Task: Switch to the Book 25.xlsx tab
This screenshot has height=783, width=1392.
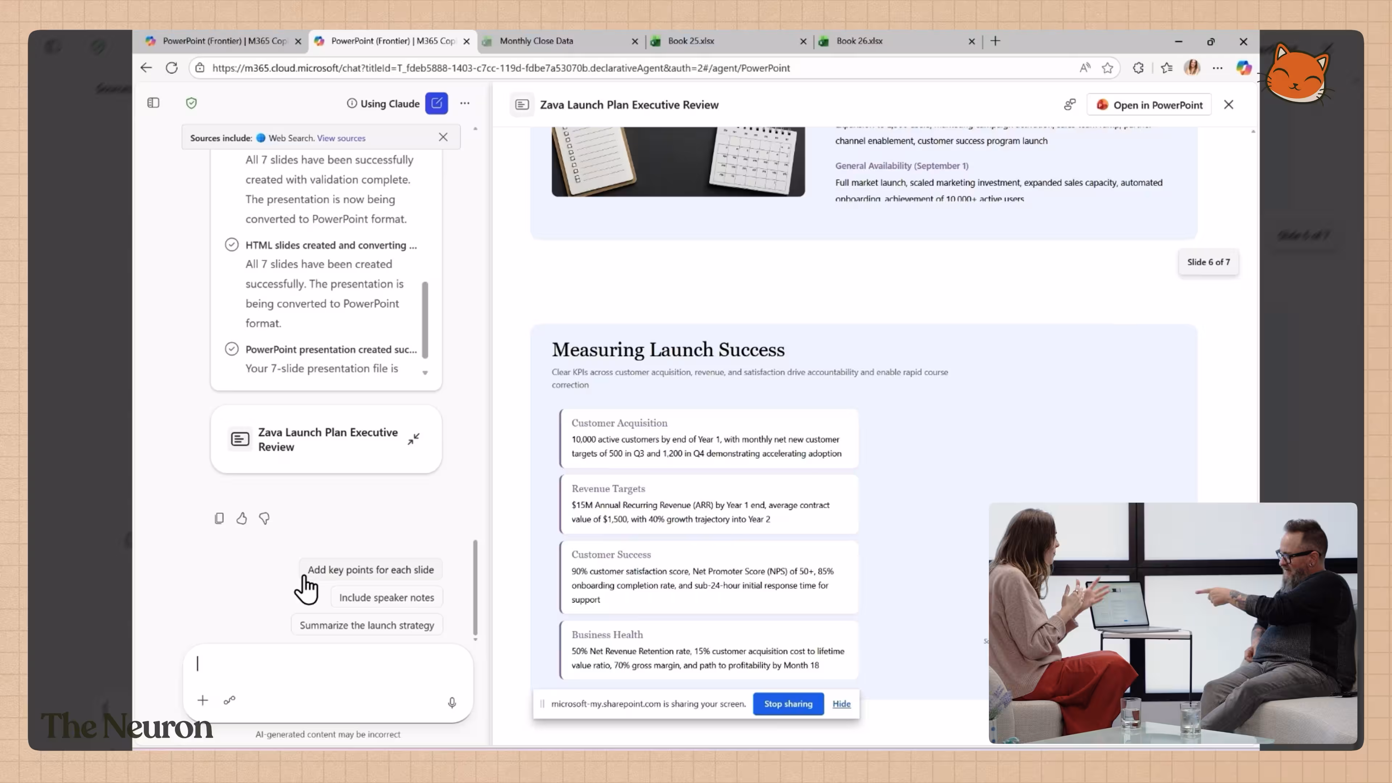Action: point(729,41)
